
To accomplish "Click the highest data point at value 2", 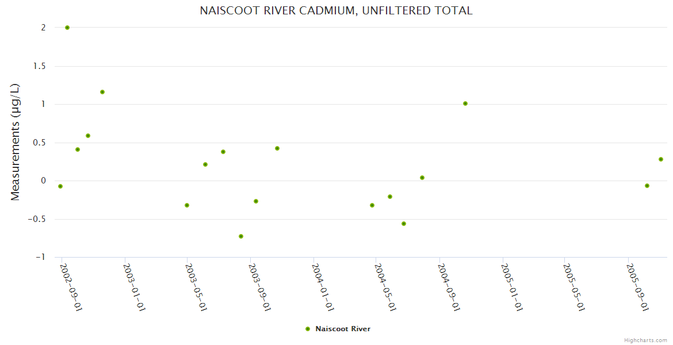I will click(x=67, y=28).
